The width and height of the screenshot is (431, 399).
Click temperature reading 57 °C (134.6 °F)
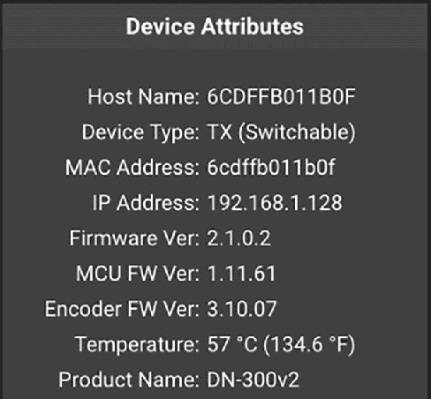click(281, 344)
